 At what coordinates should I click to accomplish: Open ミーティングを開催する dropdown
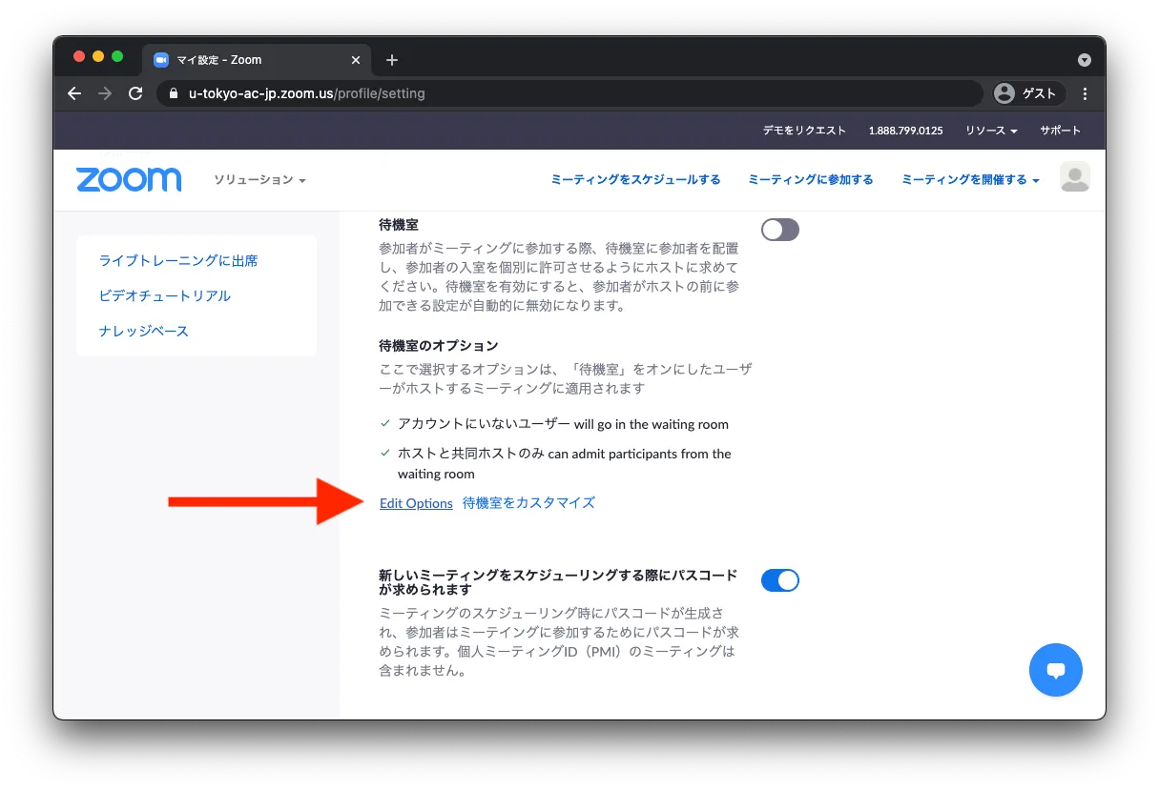tap(969, 179)
